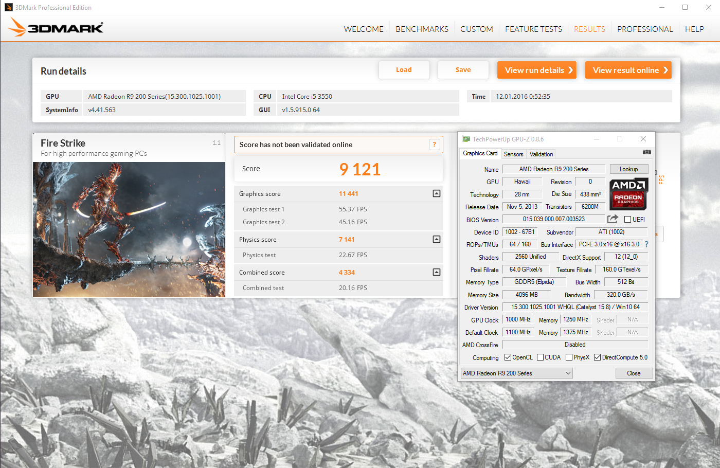The image size is (720, 468).
Task: Click the Graphics test 2 row
Action: [338, 222]
